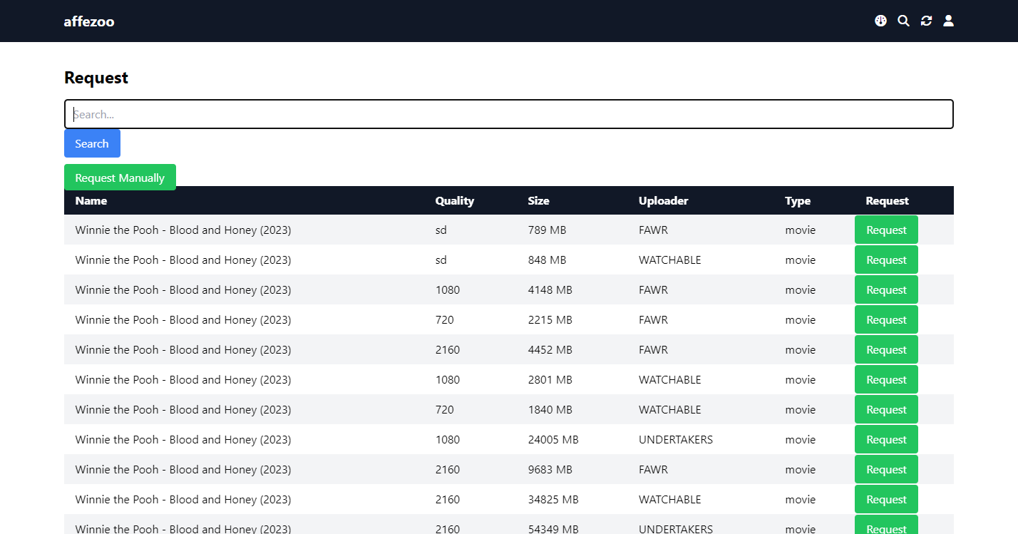1018x534 pixels.
Task: Request the 2801 MB WATCHABLE 1080 release
Action: click(886, 379)
